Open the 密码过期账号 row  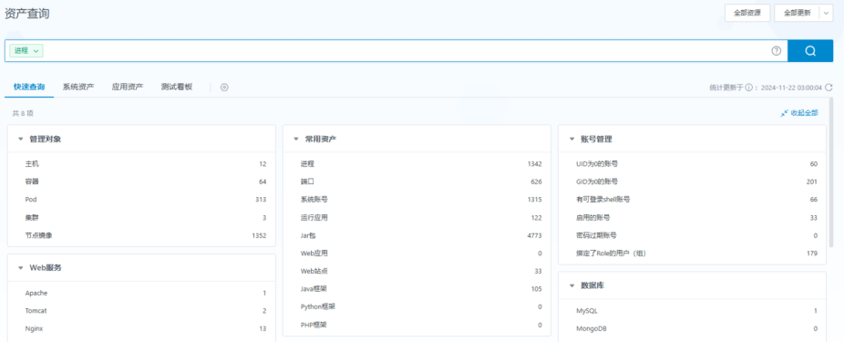(x=692, y=235)
